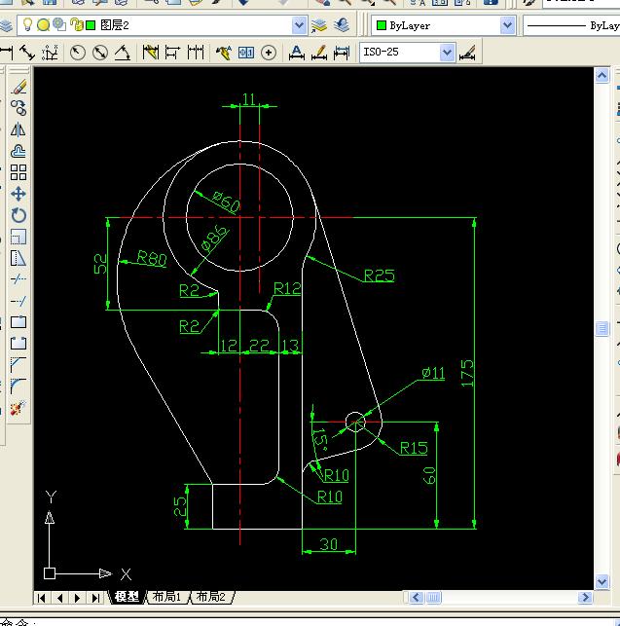Image resolution: width=620 pixels, height=626 pixels.
Task: Go to next layout tab arrow
Action: [x=78, y=598]
